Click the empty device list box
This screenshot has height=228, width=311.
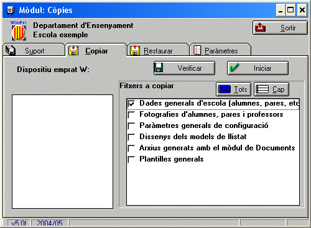[x=62, y=152]
